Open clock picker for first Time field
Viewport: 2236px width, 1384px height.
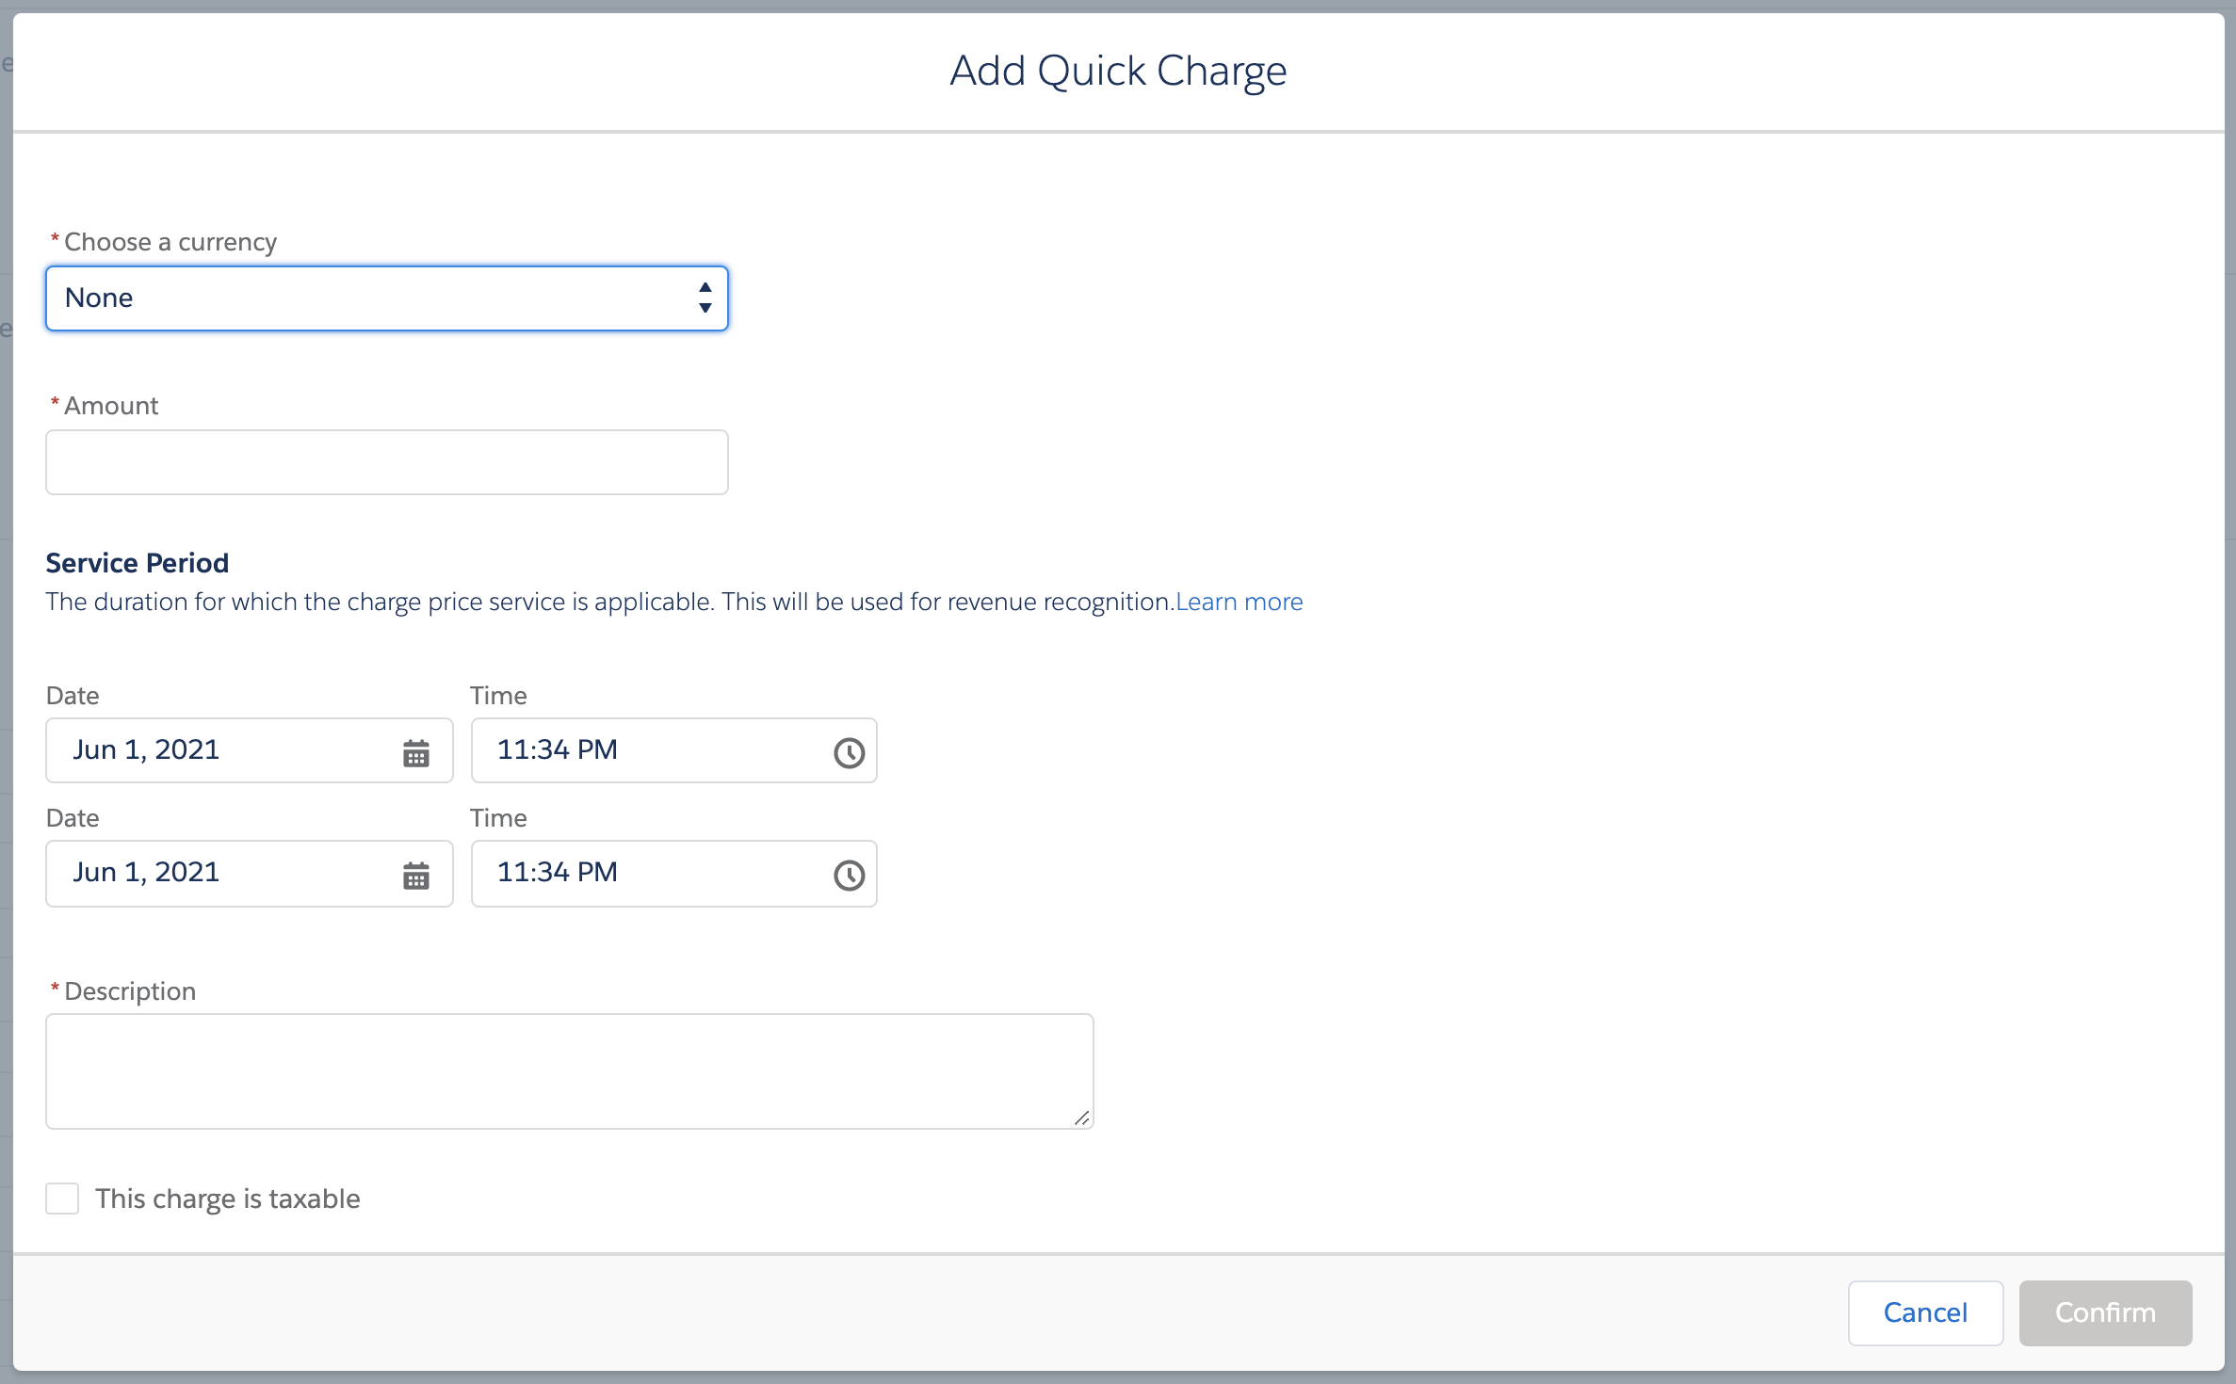tap(849, 752)
